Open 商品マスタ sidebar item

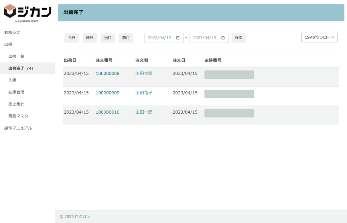point(18,116)
